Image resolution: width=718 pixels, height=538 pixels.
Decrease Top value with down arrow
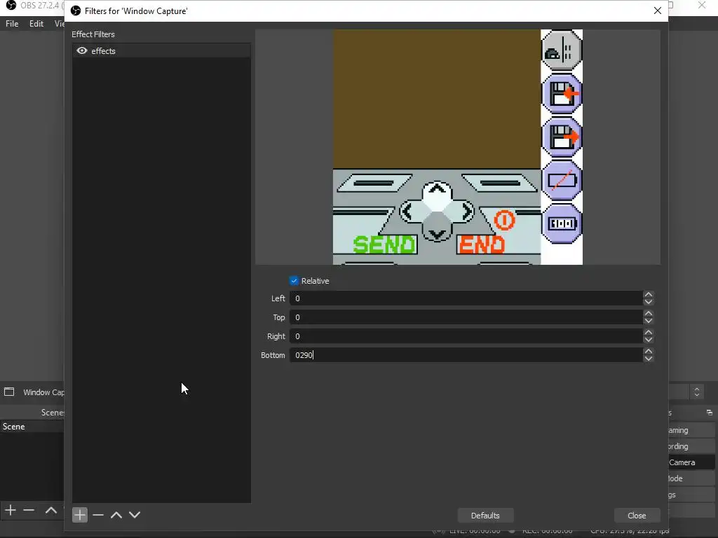[649, 321]
